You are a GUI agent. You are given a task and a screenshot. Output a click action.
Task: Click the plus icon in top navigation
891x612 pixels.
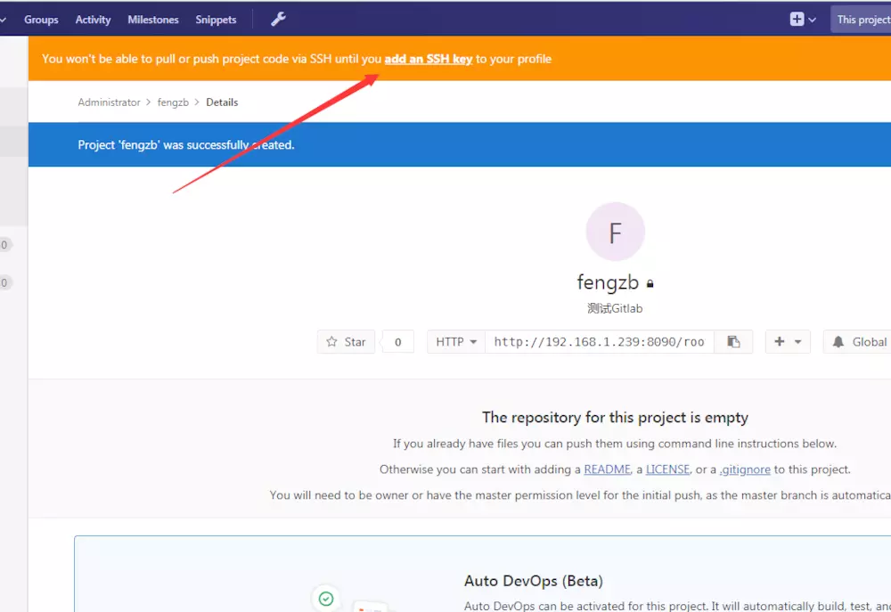[797, 20]
